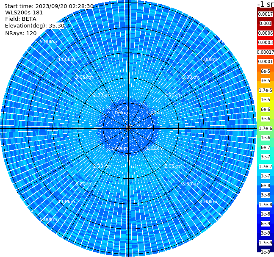Click the NRays: 120 label
The image size is (274, 257).
21,33
